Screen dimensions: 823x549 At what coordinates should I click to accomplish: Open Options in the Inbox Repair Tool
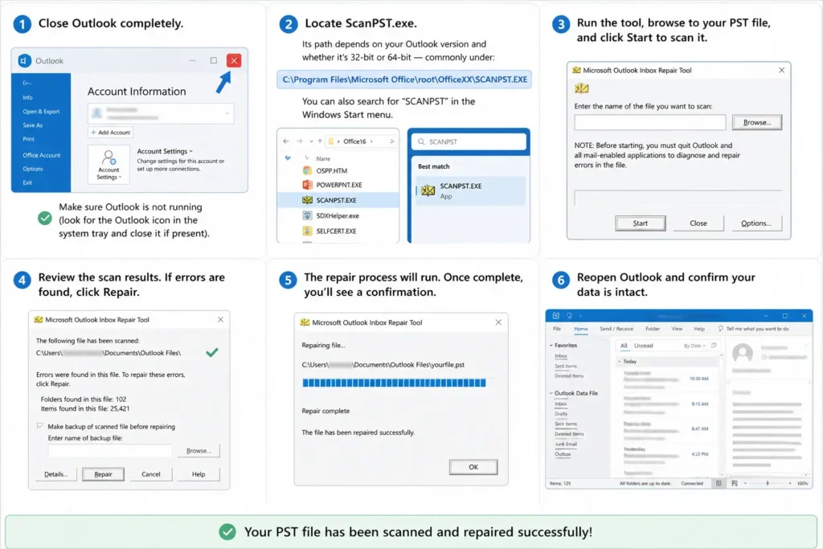point(755,223)
